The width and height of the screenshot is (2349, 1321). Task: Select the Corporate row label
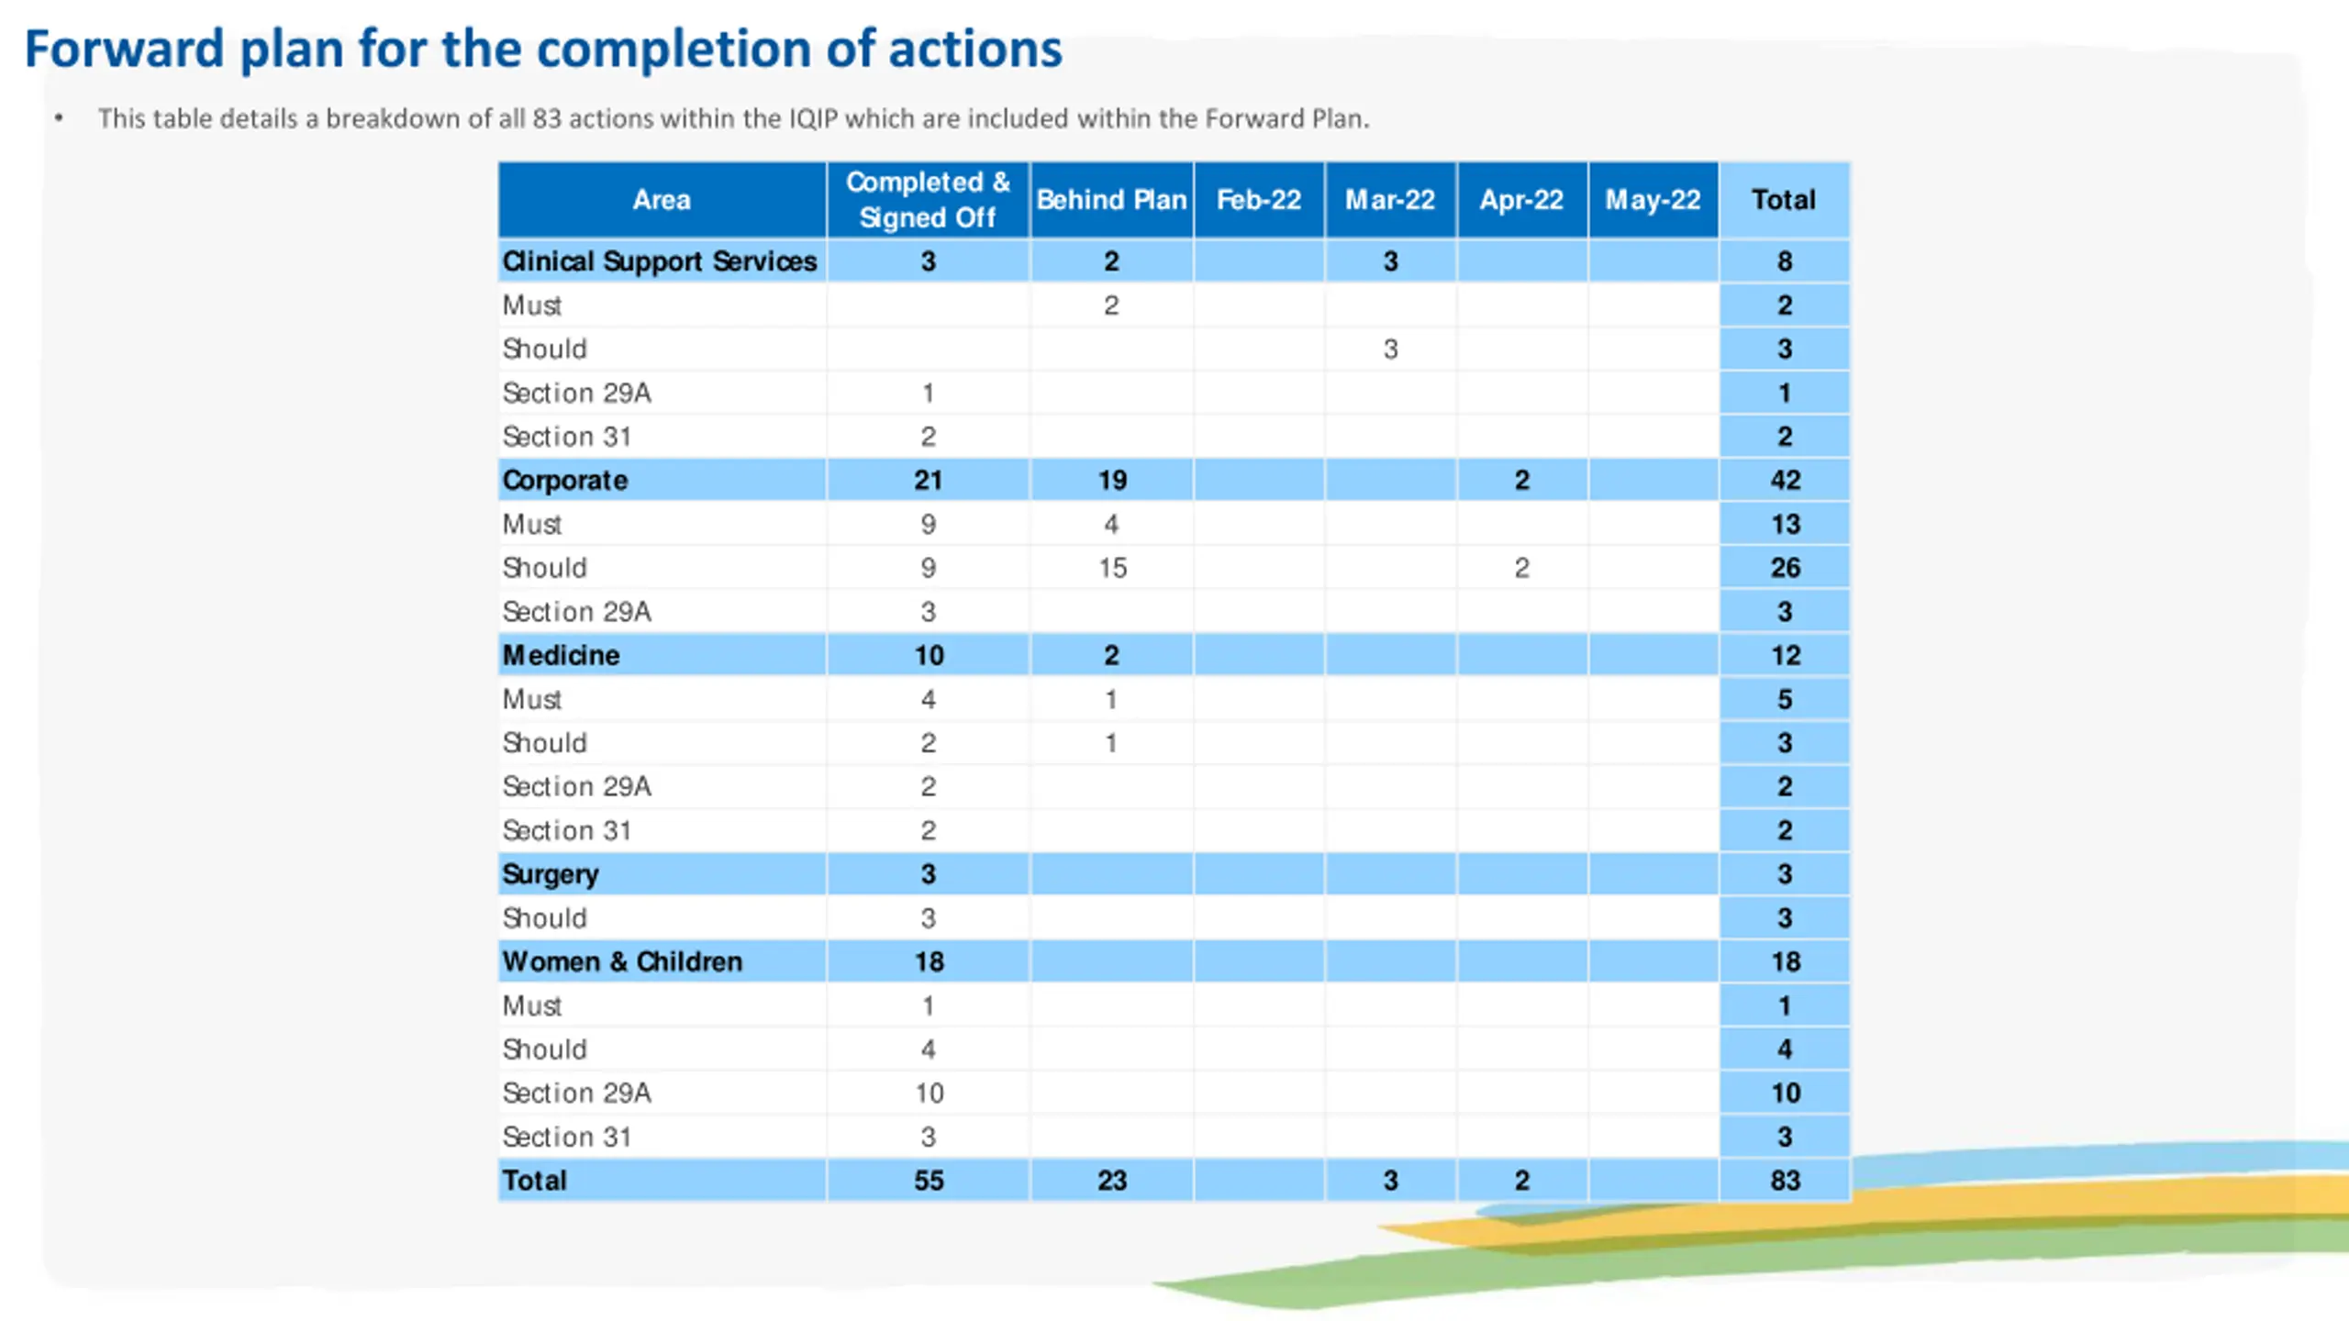[565, 480]
